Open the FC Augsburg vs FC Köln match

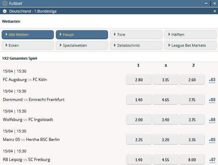(25, 80)
